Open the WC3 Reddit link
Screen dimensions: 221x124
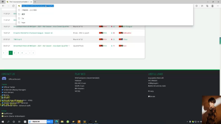coord(153,80)
